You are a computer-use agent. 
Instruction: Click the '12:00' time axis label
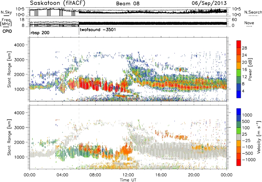128,175
